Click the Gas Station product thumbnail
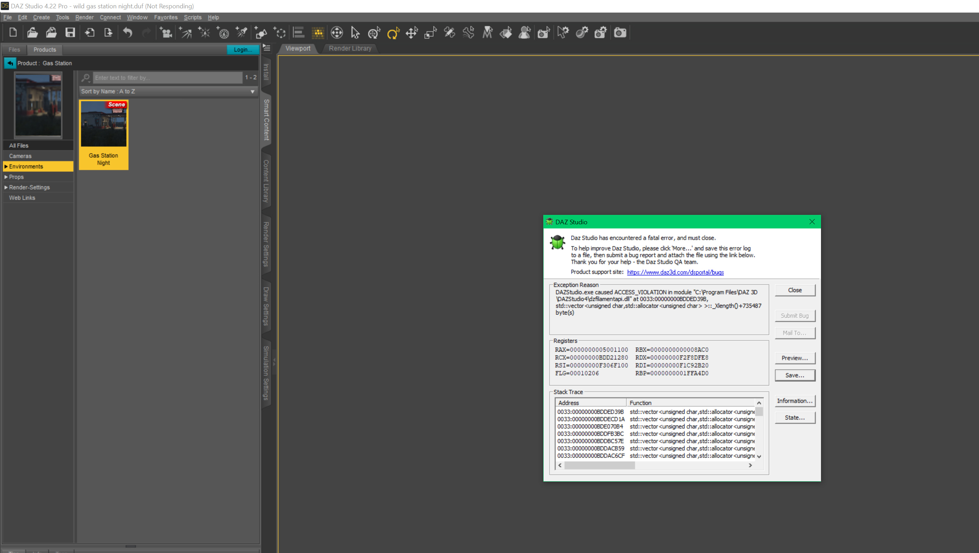 [x=38, y=105]
